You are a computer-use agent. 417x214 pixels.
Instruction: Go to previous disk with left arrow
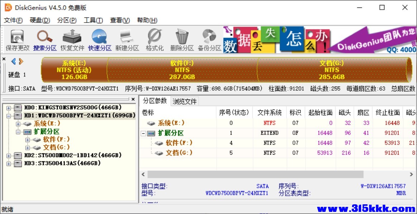[x=13, y=62]
